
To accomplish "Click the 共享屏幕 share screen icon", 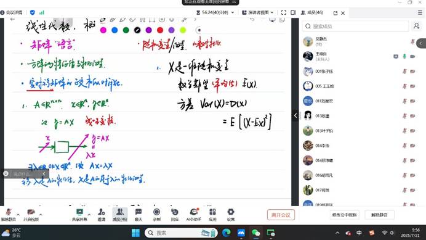I will click(x=79, y=212).
